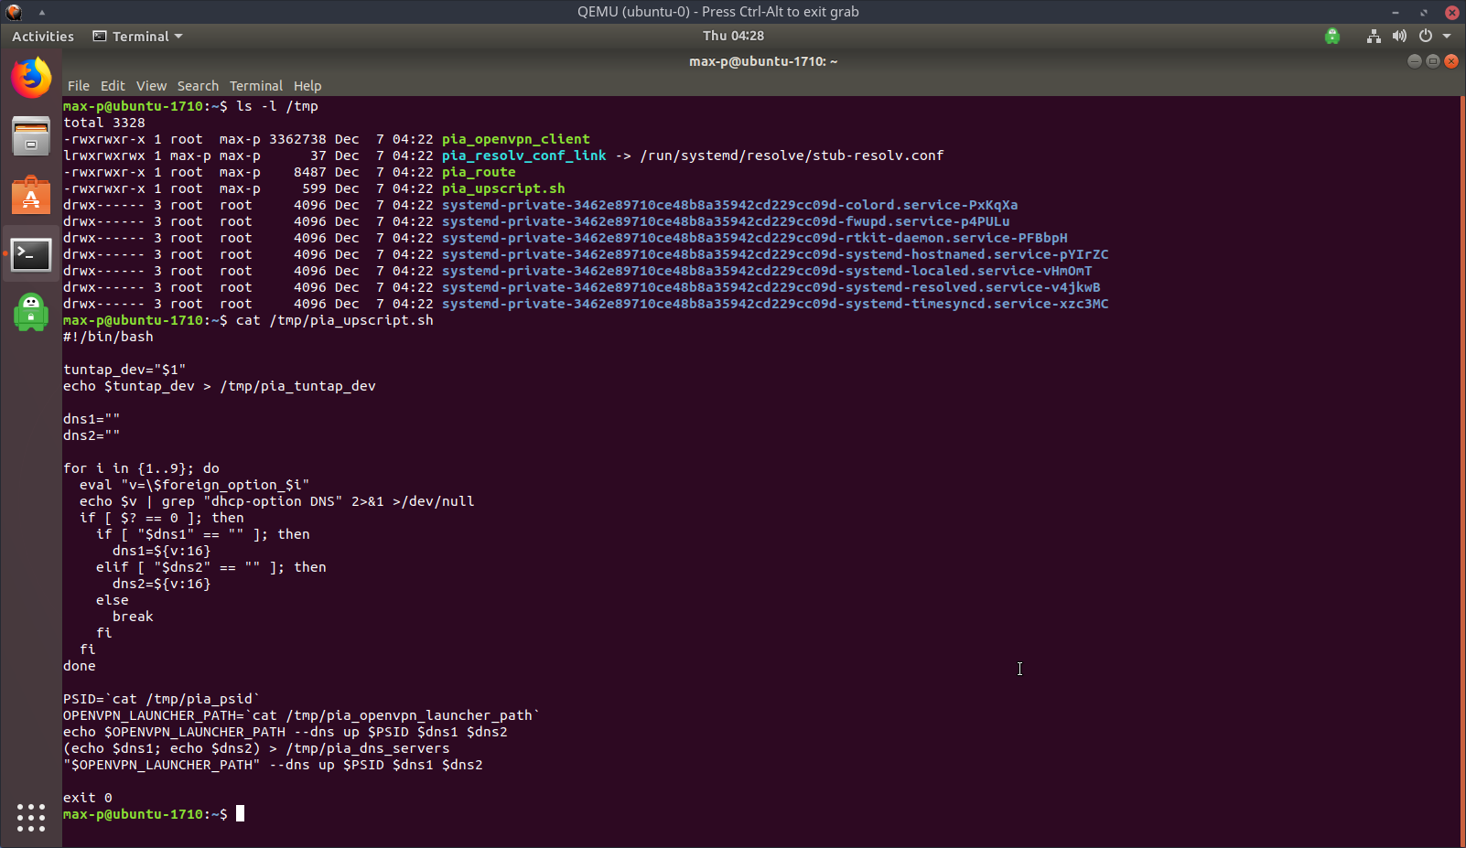
Task: Open Ubuntu Software from the dock
Action: (x=31, y=196)
